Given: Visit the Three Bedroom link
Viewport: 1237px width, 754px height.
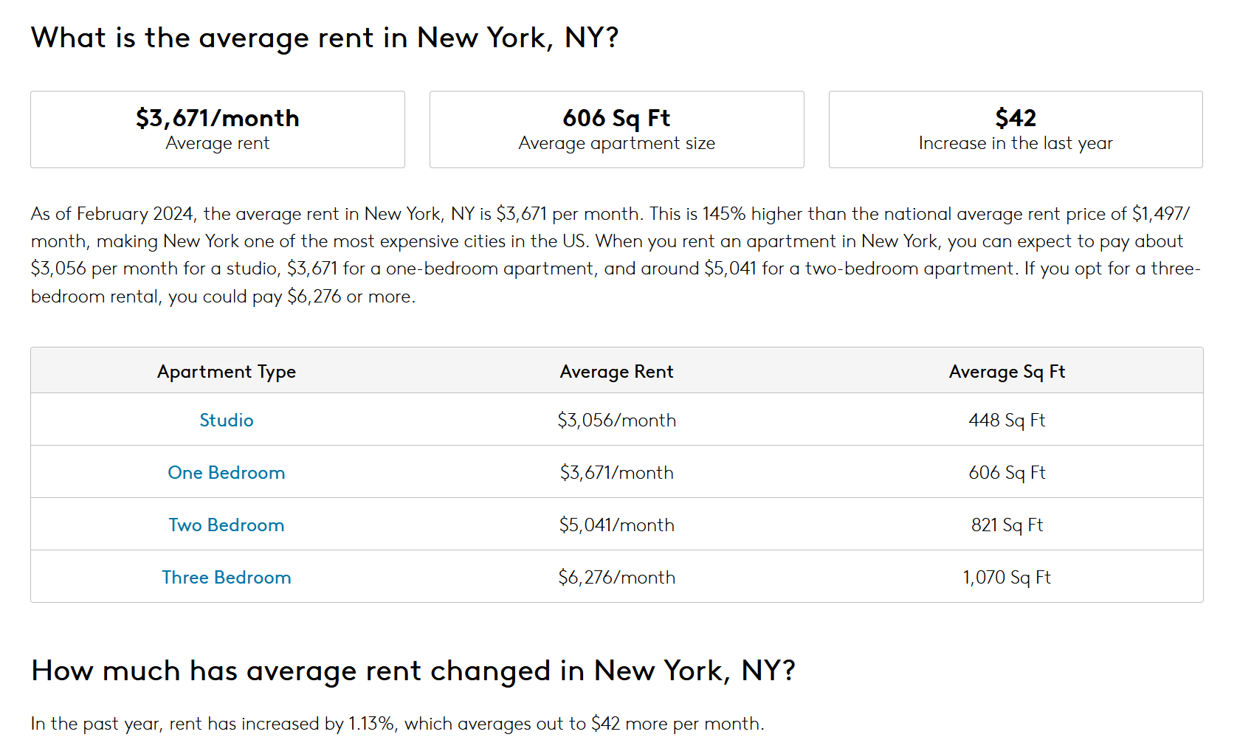Looking at the screenshot, I should click(227, 578).
